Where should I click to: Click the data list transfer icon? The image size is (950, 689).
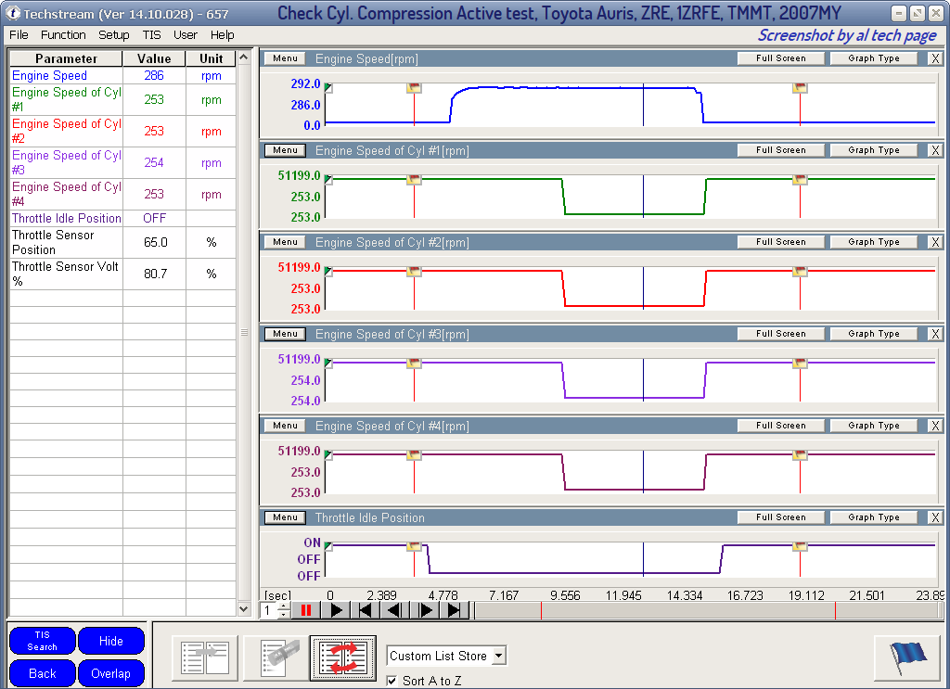pyautogui.click(x=206, y=657)
